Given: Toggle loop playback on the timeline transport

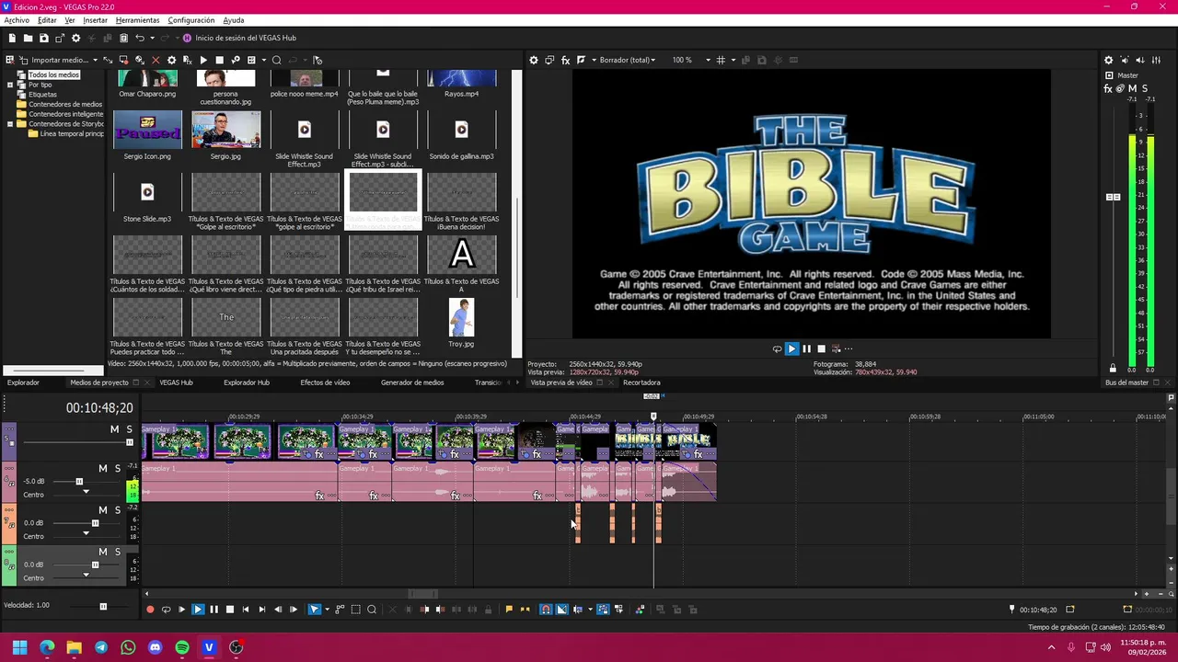Looking at the screenshot, I should click(166, 610).
